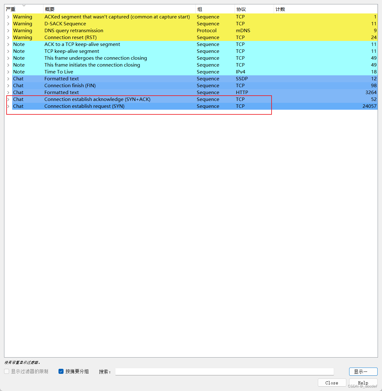
Task: Focus the 搜索 search field
Action: click(x=224, y=372)
